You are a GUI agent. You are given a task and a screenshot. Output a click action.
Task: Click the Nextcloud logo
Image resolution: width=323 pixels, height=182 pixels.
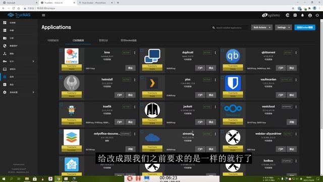233,110
